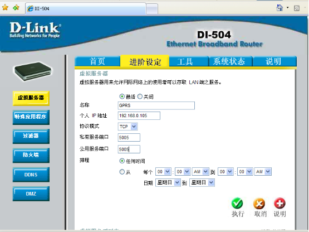Click the DI-504 model title text

214,35
